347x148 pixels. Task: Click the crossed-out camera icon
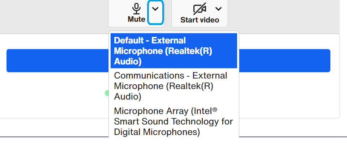coord(200,9)
